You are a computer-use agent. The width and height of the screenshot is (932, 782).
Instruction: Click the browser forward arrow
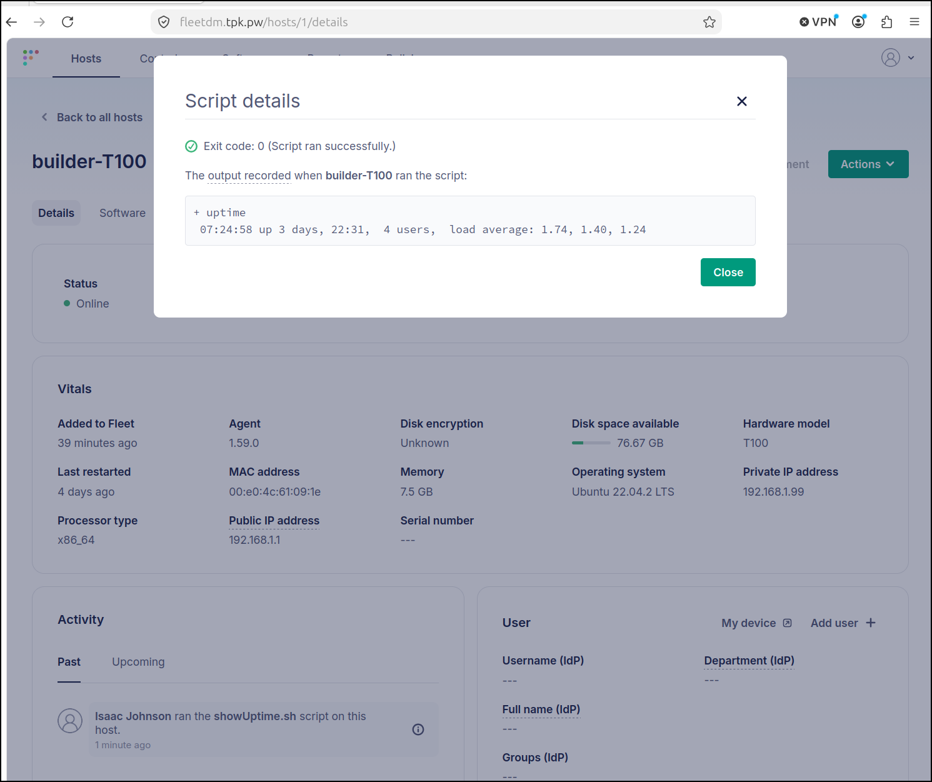(x=39, y=23)
